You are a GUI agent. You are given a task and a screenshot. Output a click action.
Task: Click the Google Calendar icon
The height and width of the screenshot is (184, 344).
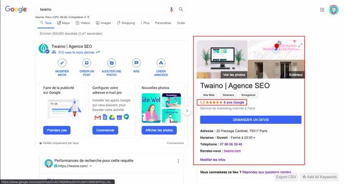point(119,118)
